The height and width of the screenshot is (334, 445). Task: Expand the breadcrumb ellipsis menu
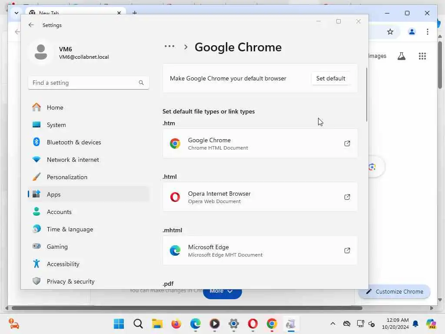pyautogui.click(x=169, y=46)
